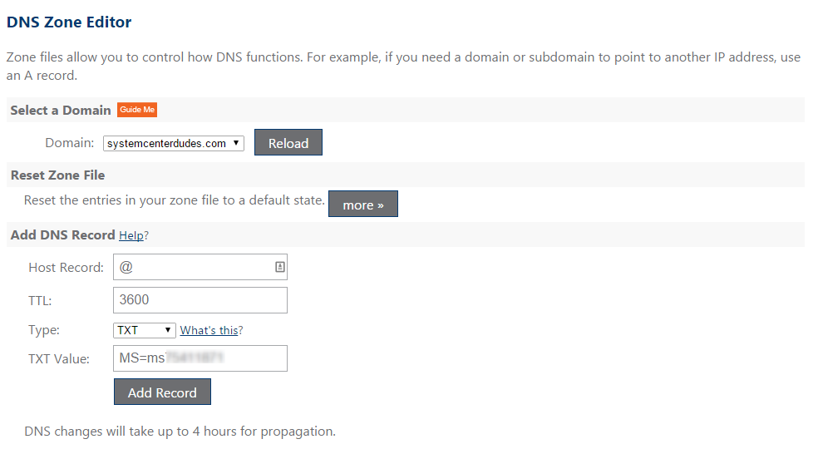
Task: Click the DNS propagation notice text
Action: [x=180, y=432]
